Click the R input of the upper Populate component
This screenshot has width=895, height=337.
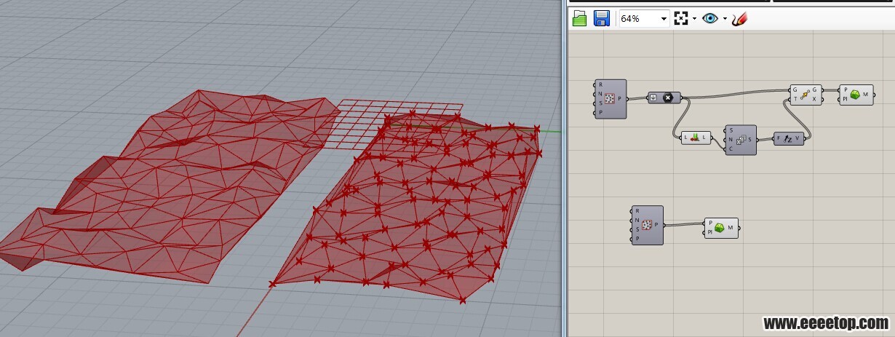[x=600, y=84]
